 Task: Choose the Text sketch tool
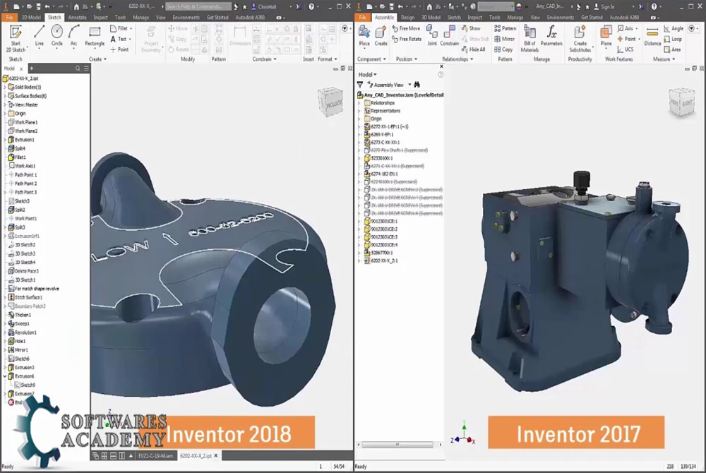coord(121,39)
